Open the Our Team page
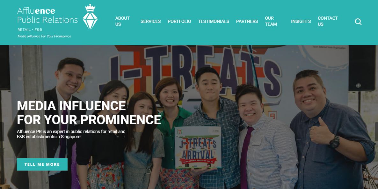378x189 pixels. (x=271, y=21)
